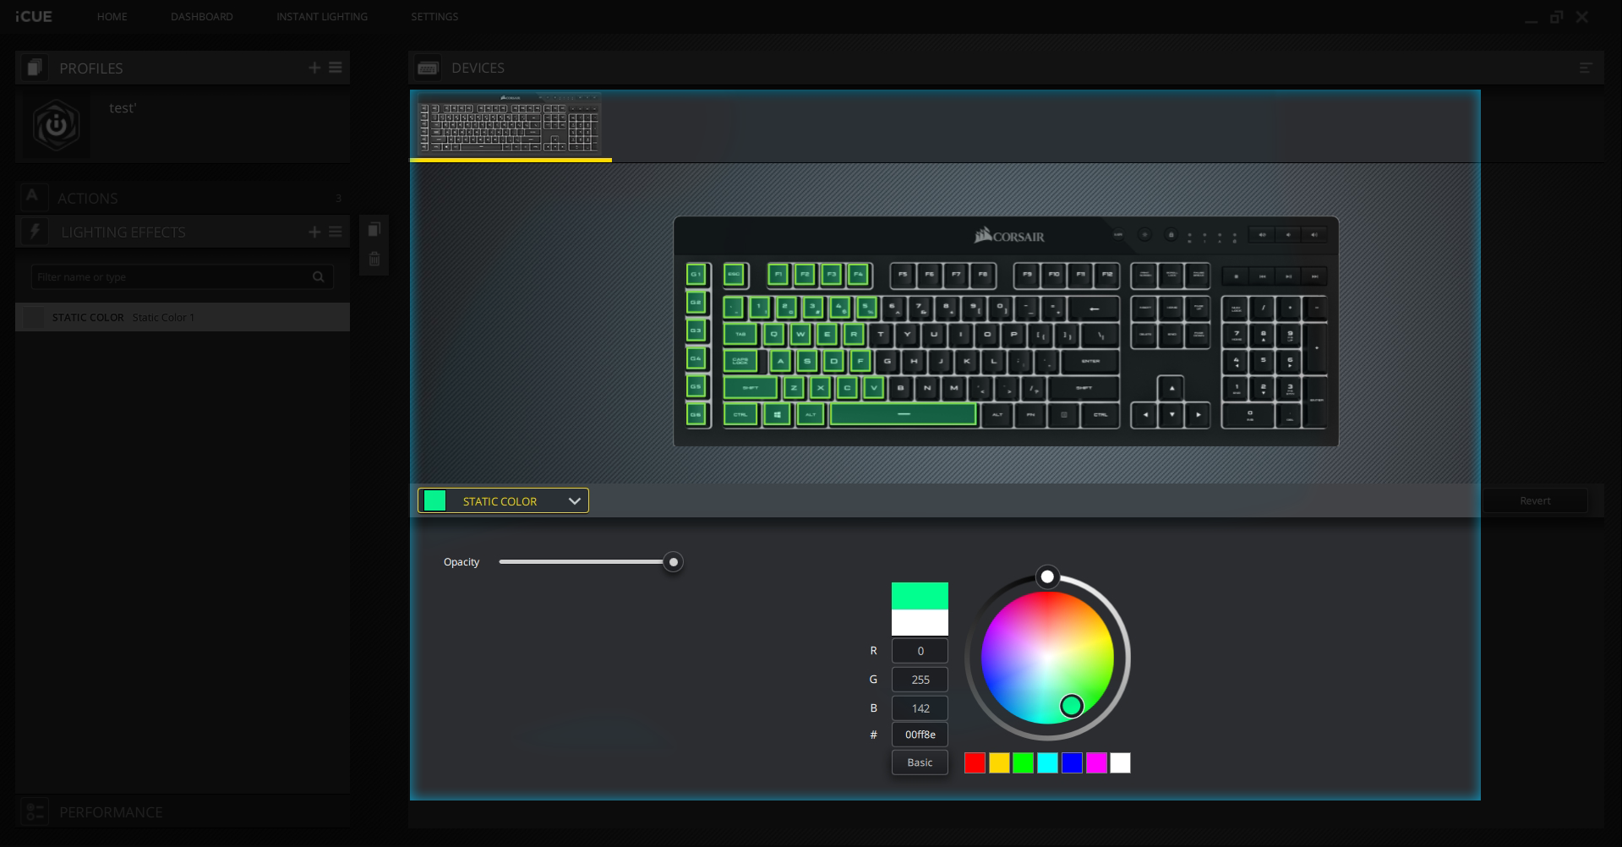
Task: Select the brightness button on keyboard
Action: click(1144, 234)
